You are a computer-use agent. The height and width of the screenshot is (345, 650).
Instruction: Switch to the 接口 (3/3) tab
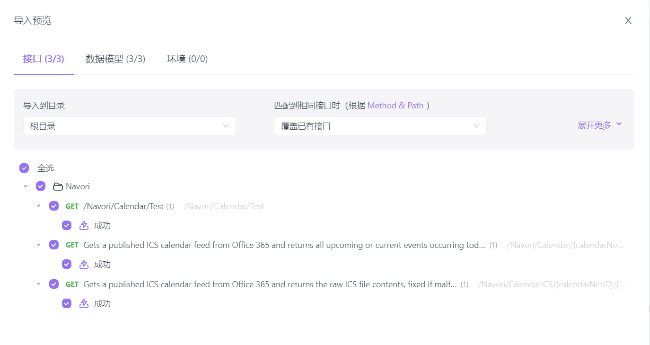click(44, 59)
